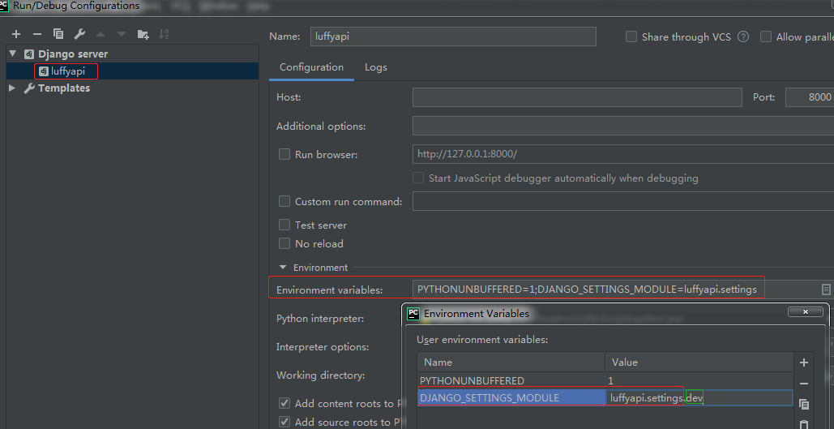Click the Environment variables text field
The width and height of the screenshot is (834, 429).
pos(616,289)
